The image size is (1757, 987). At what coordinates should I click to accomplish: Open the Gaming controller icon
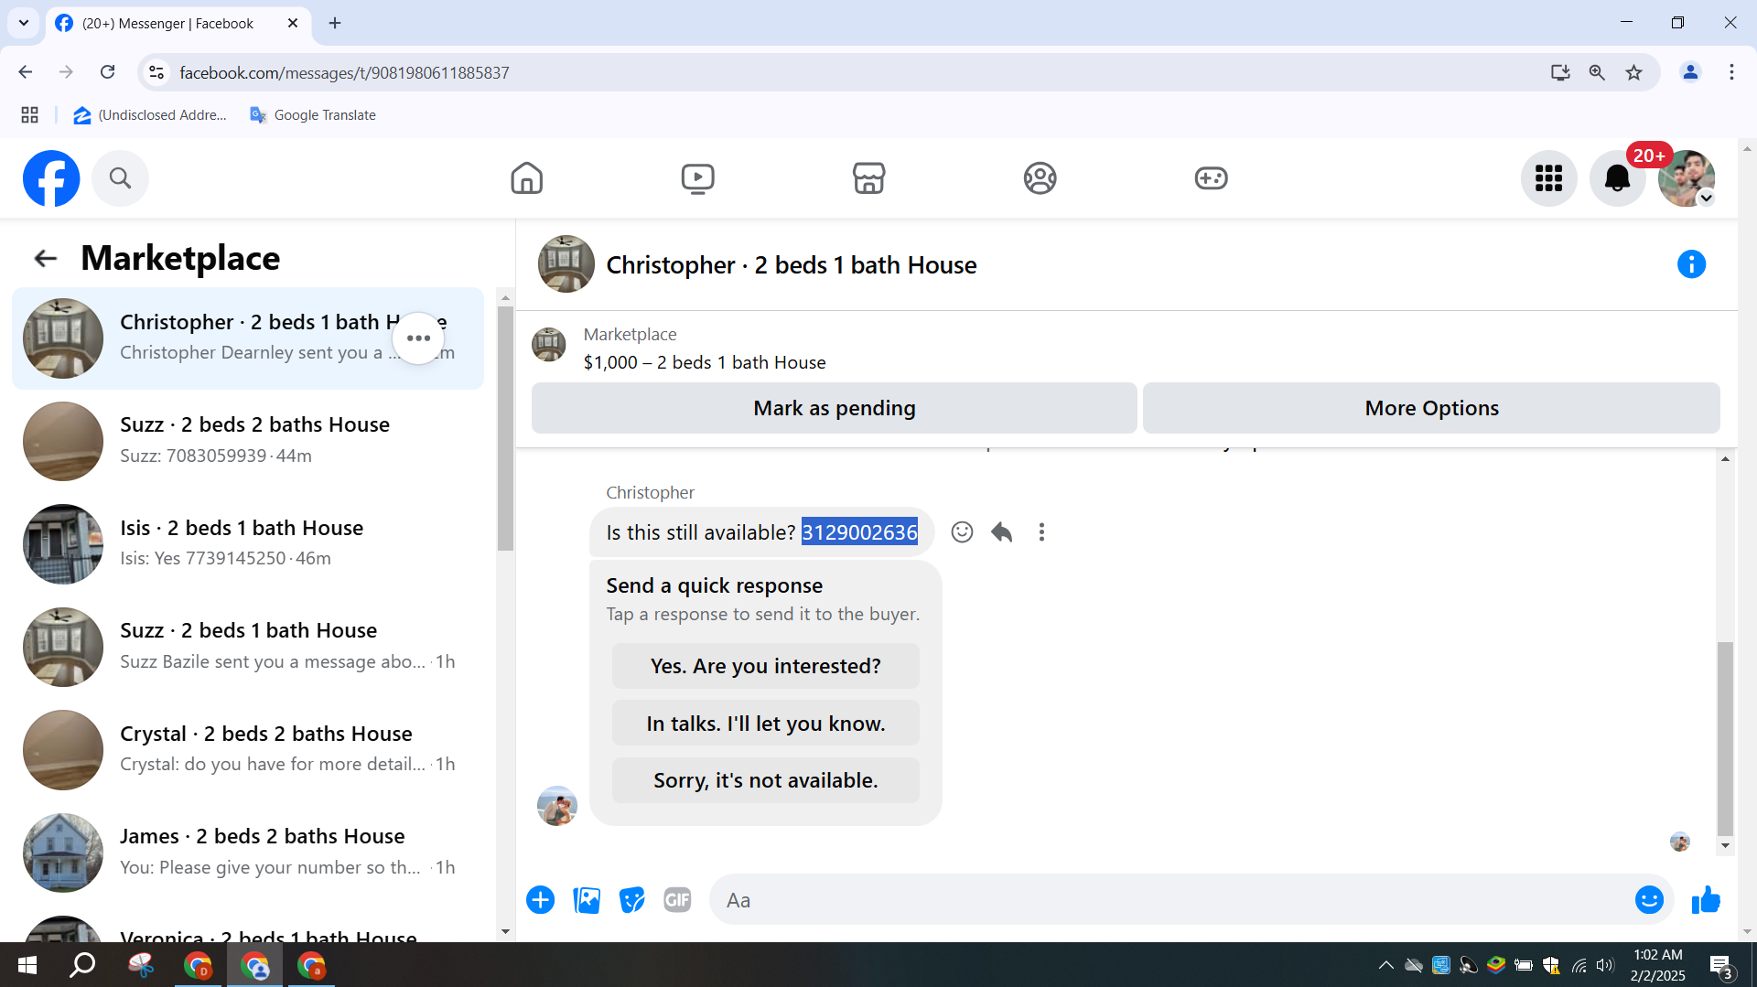[1211, 177]
